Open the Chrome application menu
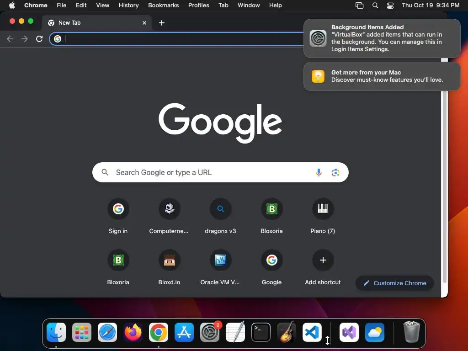The image size is (468, 351). tap(36, 5)
